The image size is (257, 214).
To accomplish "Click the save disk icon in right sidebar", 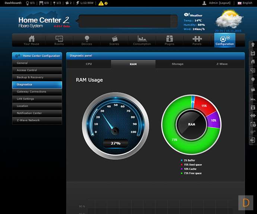I will coord(253,53).
